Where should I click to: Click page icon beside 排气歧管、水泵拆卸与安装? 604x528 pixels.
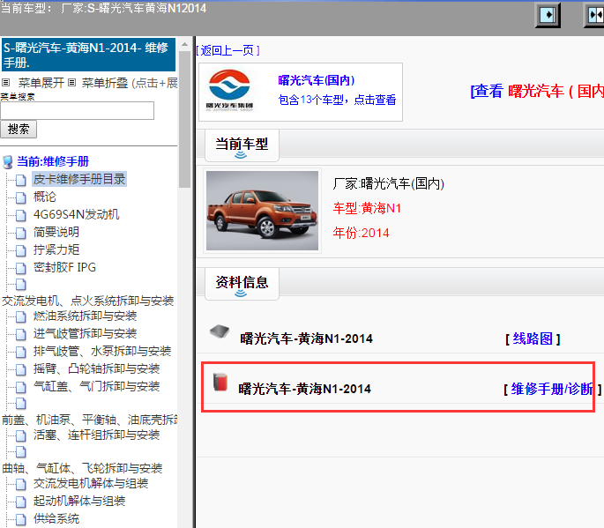pos(20,352)
